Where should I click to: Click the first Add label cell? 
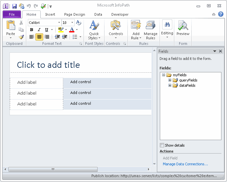(x=36, y=83)
